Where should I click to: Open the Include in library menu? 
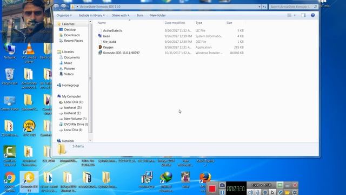click(92, 15)
